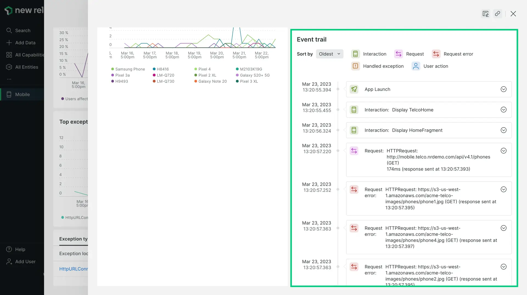Viewport: 527px width, 295px height.
Task: Click the Request legend arrows icon
Action: point(398,54)
